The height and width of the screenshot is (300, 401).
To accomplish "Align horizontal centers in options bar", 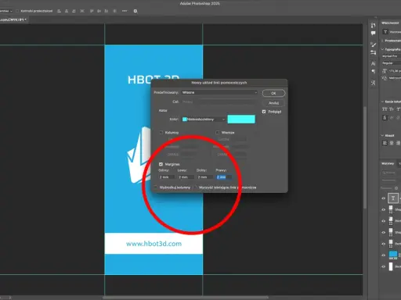I will [x=67, y=11].
